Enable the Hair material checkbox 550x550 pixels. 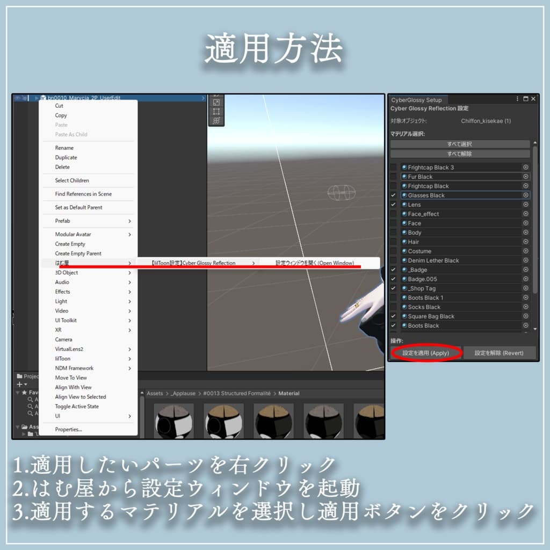393,242
